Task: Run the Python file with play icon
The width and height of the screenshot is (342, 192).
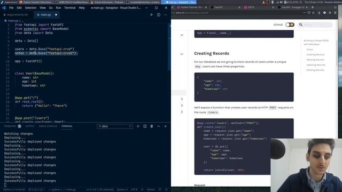Action: coord(151,15)
